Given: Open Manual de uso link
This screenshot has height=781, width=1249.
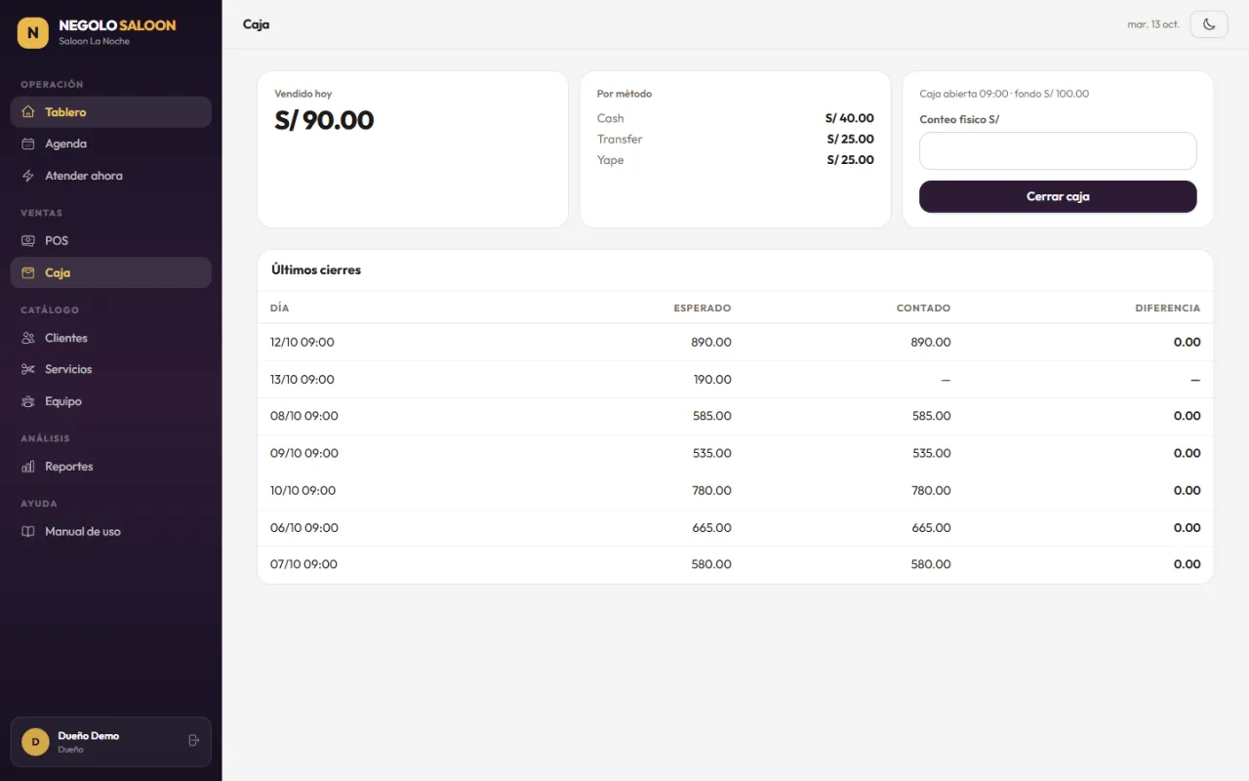Looking at the screenshot, I should [111, 531].
